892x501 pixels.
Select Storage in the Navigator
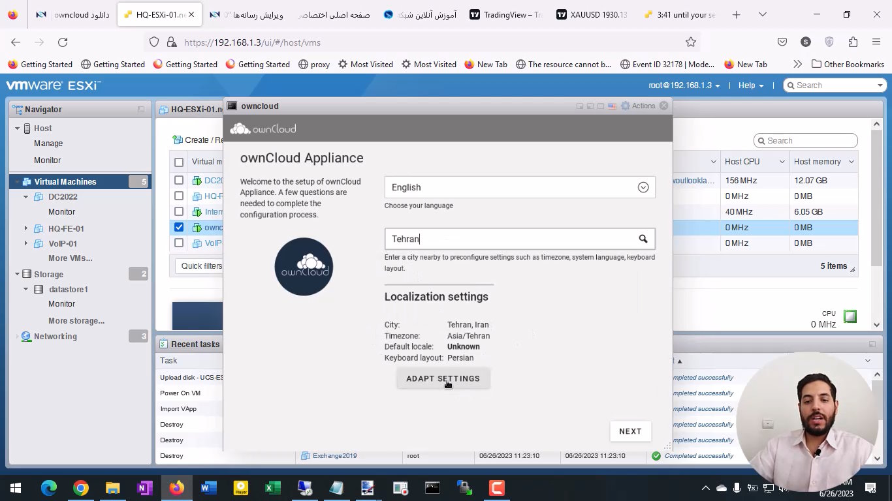[48, 274]
